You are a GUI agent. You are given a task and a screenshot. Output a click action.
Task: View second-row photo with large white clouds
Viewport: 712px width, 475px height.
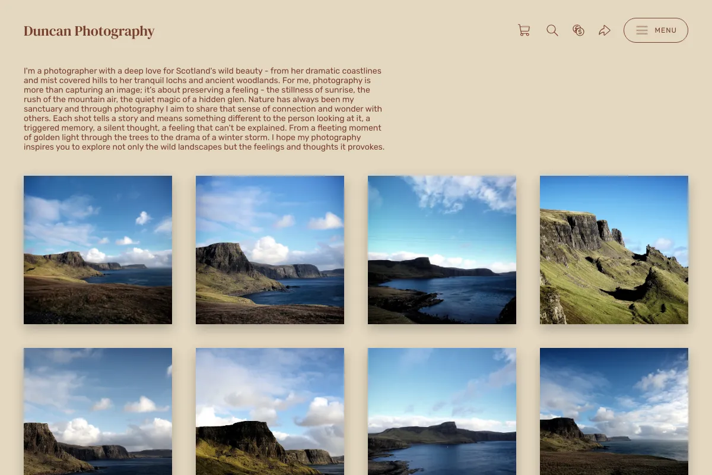[270, 411]
